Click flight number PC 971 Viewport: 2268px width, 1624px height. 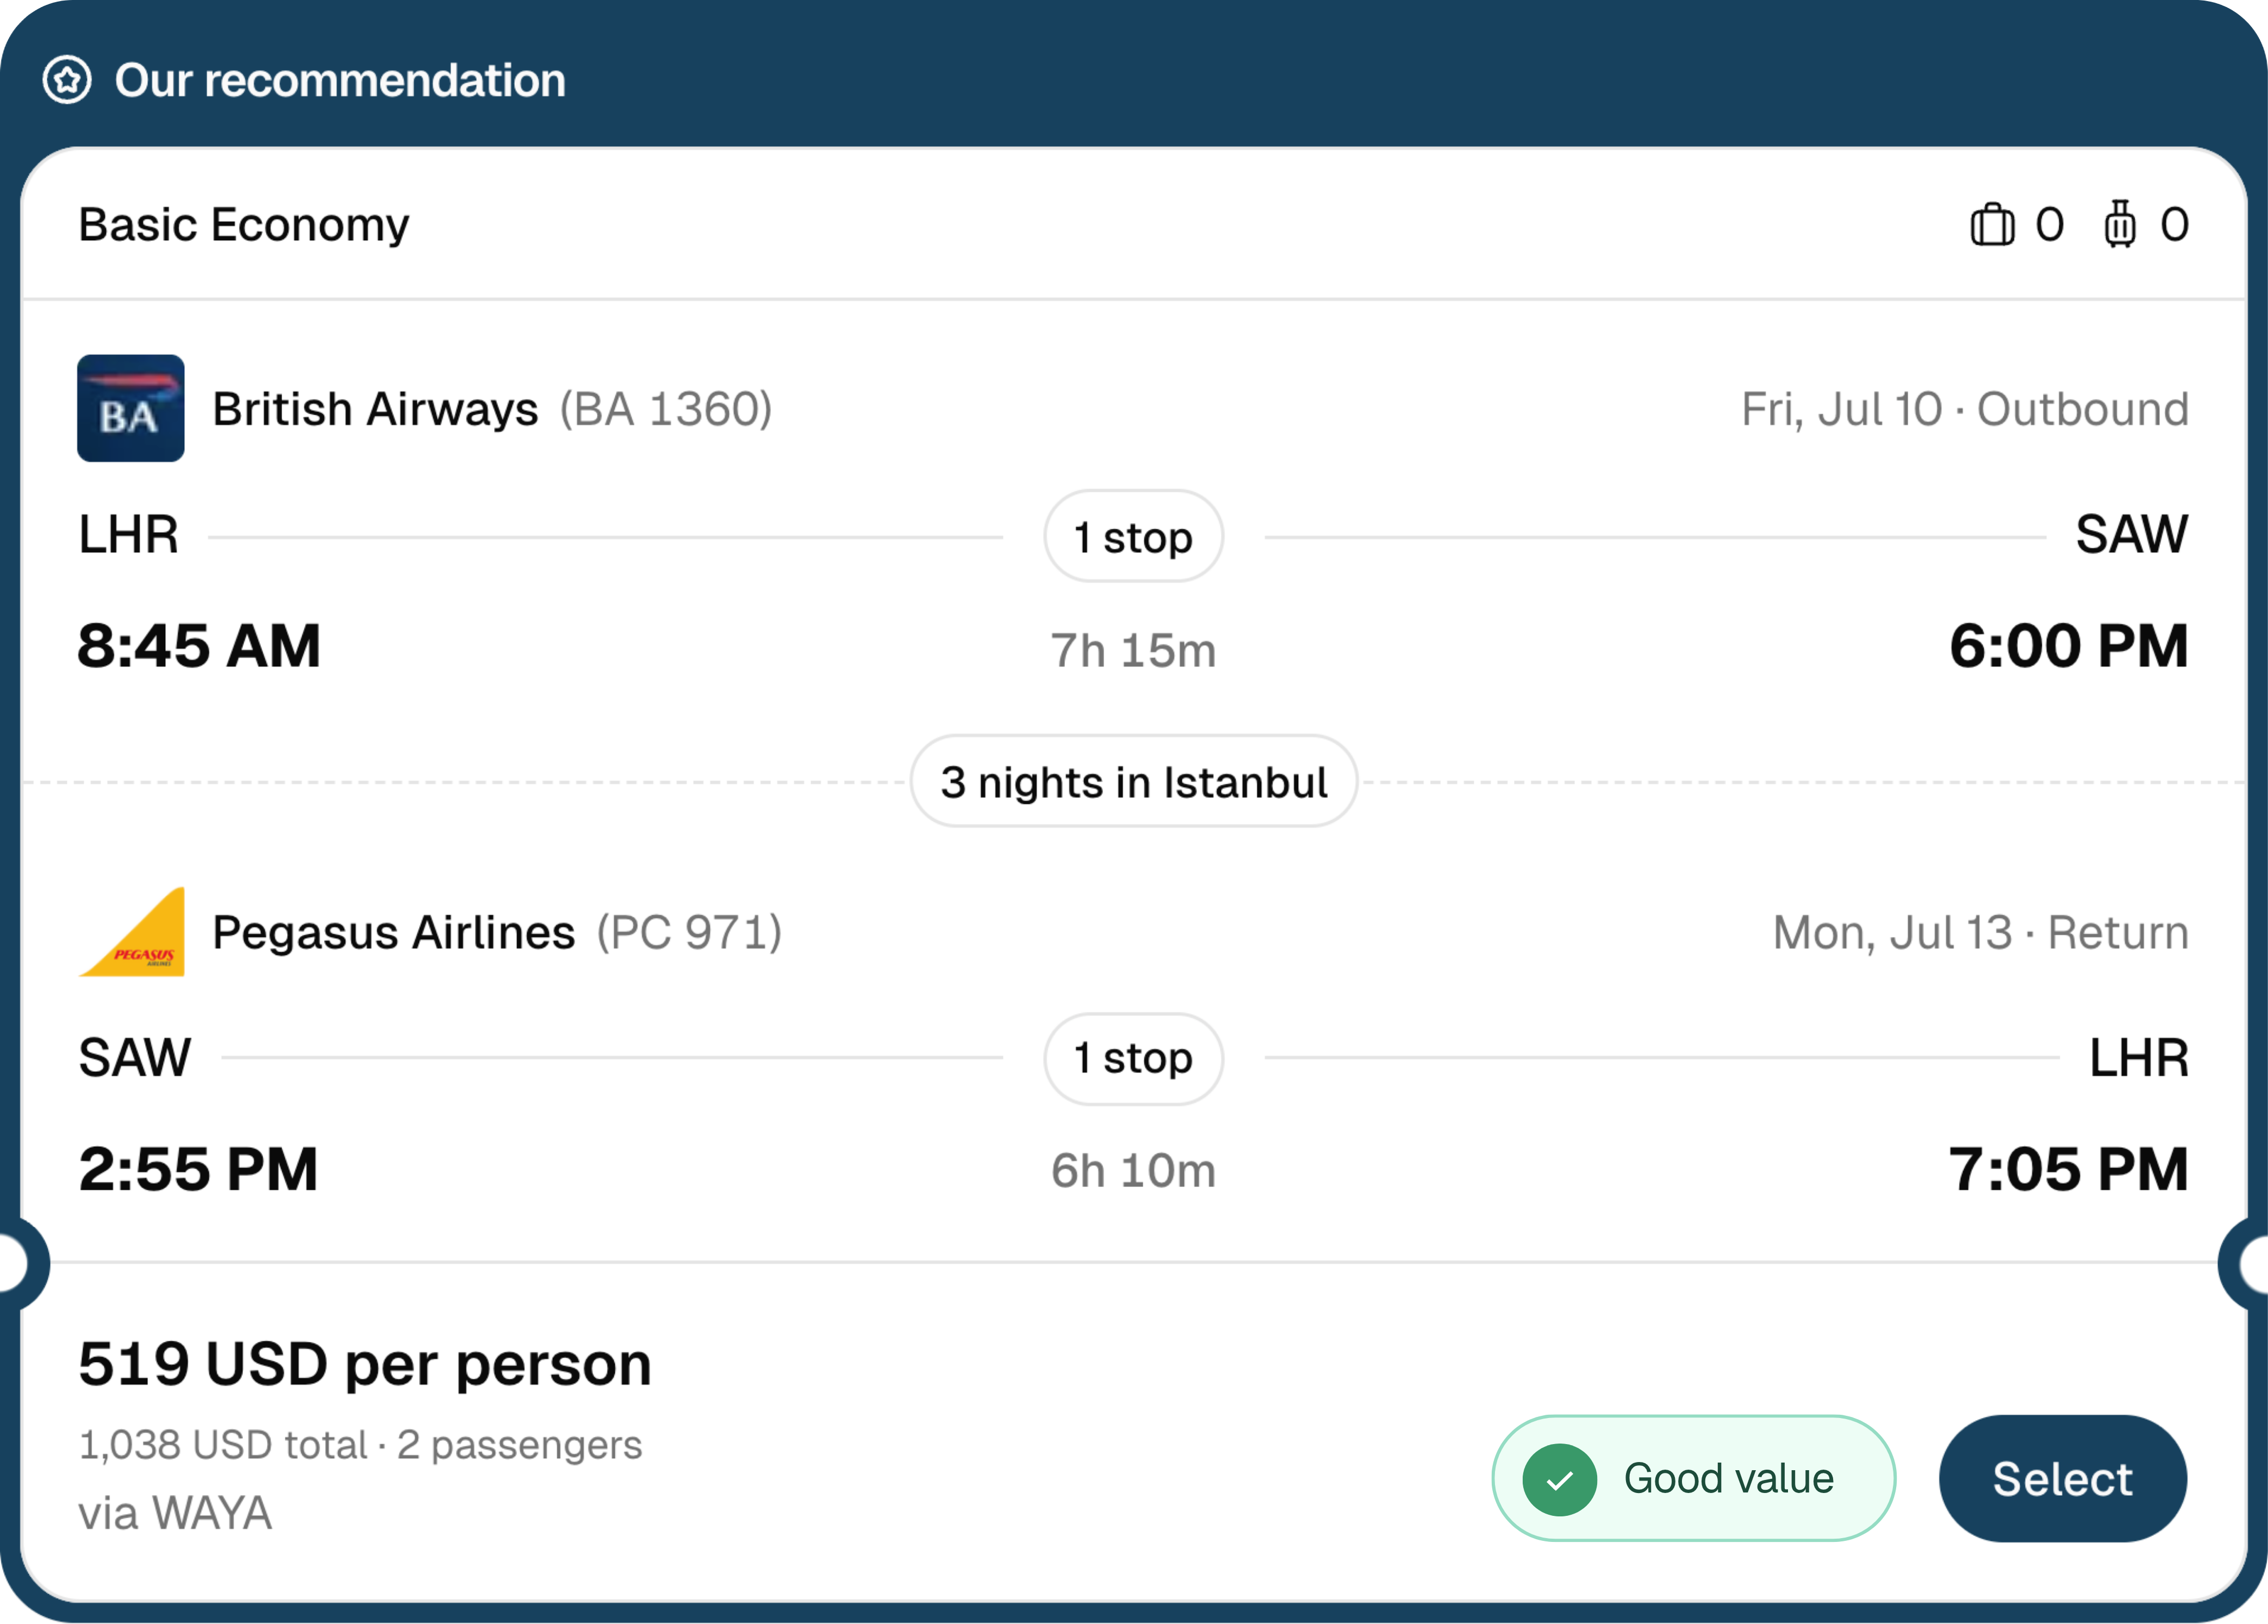tap(689, 932)
